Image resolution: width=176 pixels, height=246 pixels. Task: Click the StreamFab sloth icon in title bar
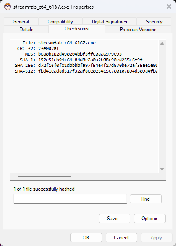click(x=7, y=7)
